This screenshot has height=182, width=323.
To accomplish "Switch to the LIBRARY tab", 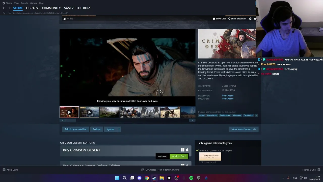I will (x=32, y=8).
